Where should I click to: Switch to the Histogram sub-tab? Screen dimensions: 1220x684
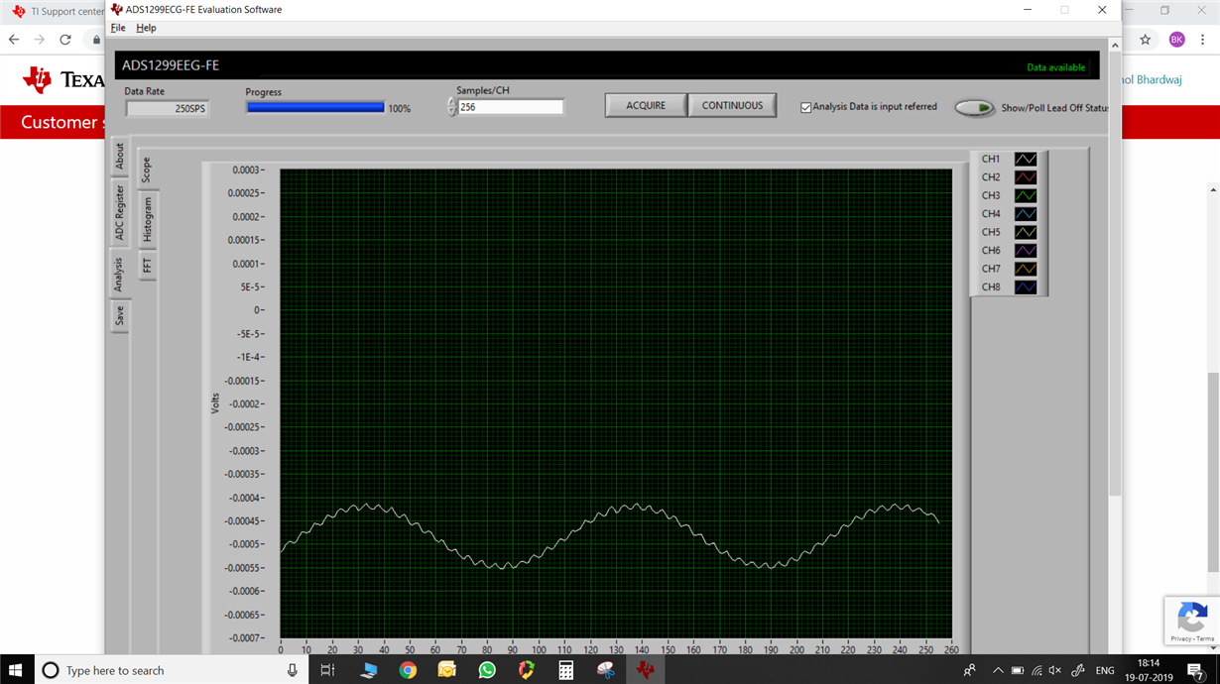[x=147, y=219]
